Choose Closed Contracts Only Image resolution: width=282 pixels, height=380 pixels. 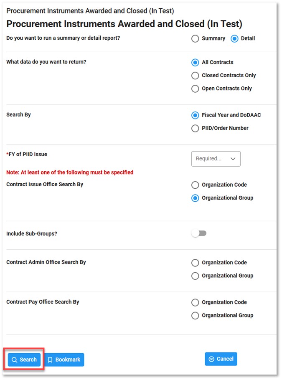pyautogui.click(x=195, y=76)
